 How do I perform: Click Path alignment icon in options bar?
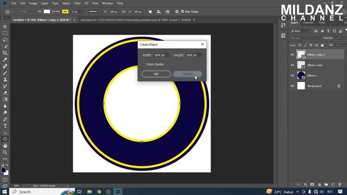point(159,11)
